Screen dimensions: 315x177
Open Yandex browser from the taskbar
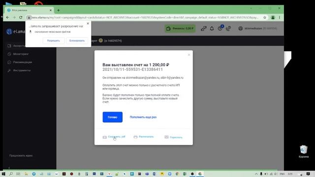tap(109, 174)
